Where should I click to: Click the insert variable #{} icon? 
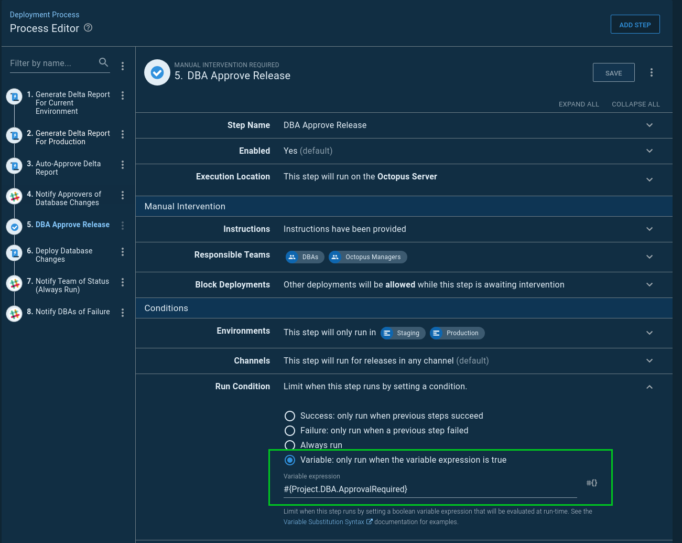[x=591, y=483]
